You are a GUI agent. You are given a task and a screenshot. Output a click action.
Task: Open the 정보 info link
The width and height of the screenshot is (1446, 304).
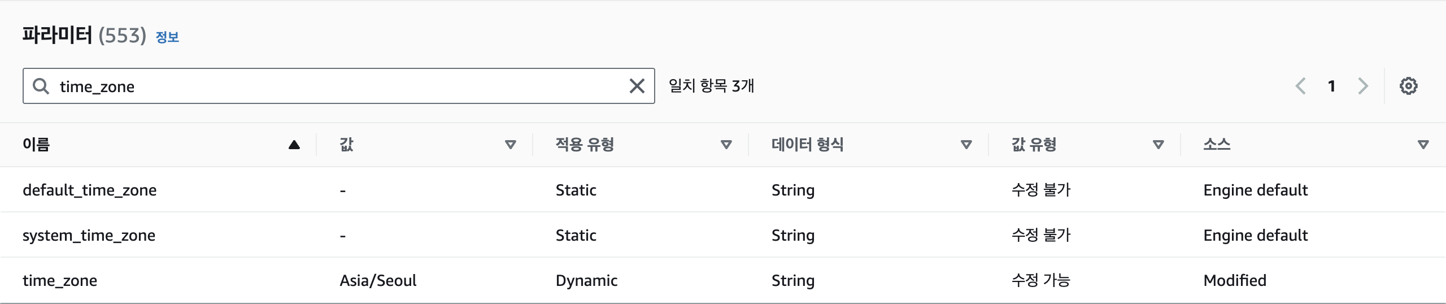167,37
